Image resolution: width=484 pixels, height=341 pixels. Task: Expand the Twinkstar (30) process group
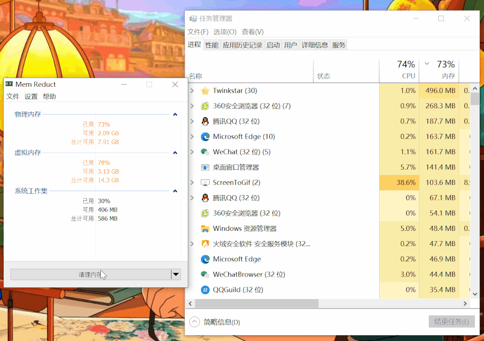(192, 91)
